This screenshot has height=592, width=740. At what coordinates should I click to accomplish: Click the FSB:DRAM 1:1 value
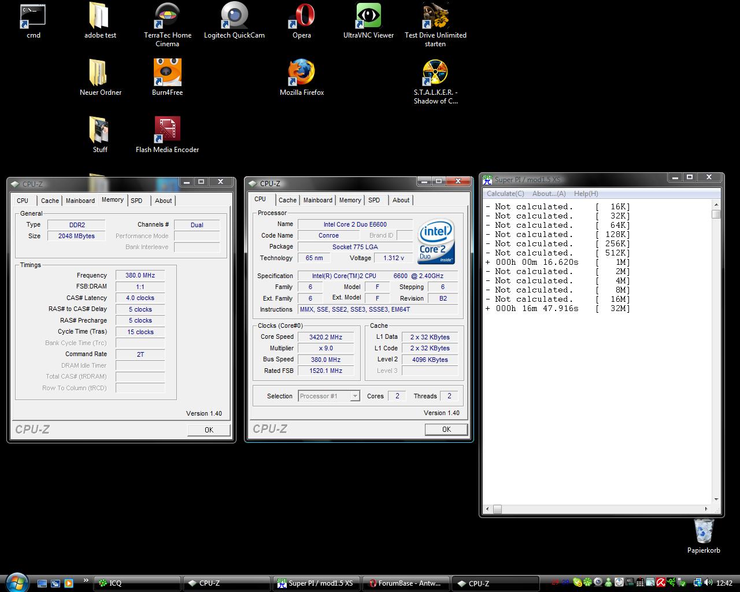pyautogui.click(x=140, y=287)
